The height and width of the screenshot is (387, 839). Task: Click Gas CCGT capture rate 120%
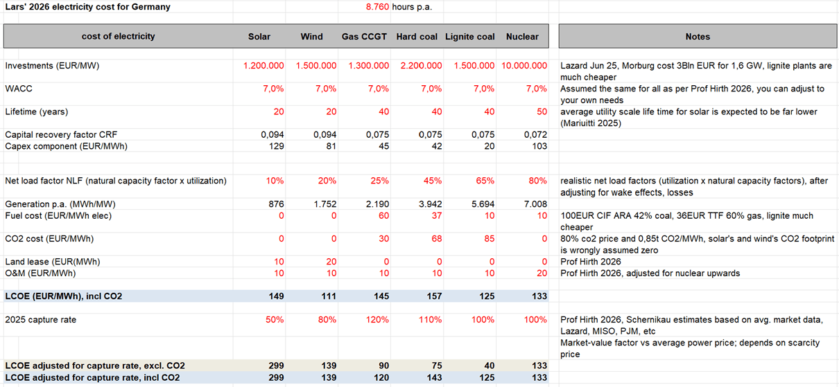tap(375, 320)
